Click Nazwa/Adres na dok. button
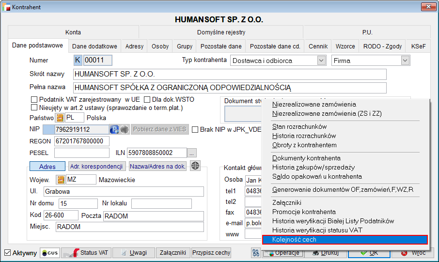The height and width of the screenshot is (262, 439). pos(157,166)
